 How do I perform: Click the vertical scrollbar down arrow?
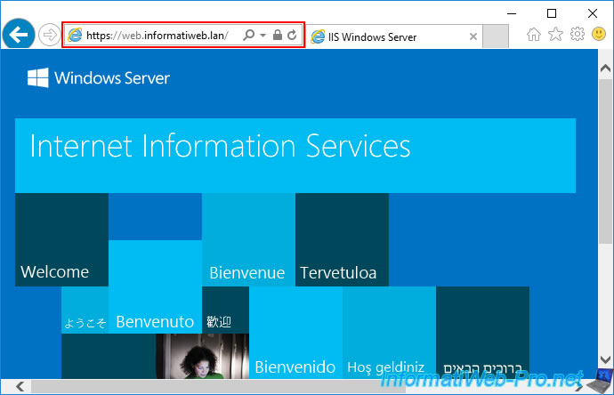[605, 359]
